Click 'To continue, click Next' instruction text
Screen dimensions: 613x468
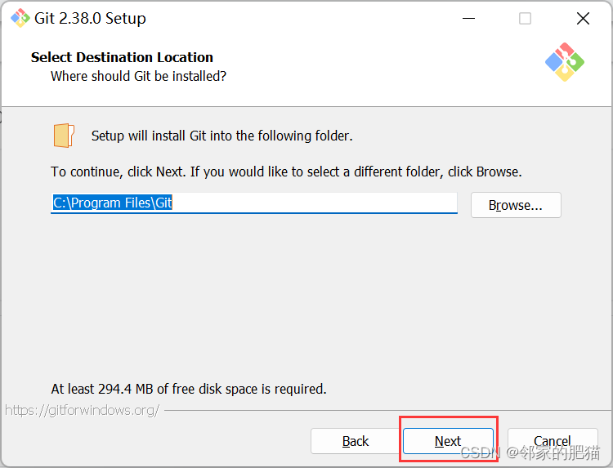point(286,172)
